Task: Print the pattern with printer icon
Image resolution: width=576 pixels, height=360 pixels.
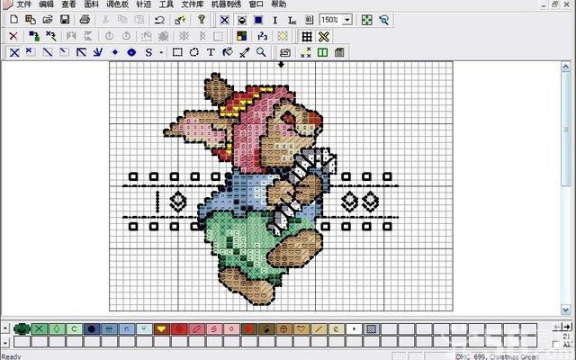Action: 85,20
